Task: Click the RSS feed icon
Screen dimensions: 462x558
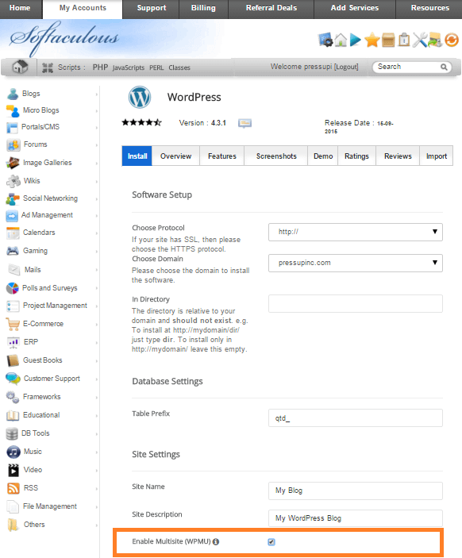Action: (13, 488)
